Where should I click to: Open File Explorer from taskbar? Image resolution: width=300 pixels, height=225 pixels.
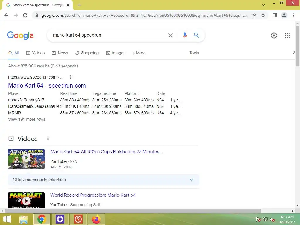tap(23, 219)
